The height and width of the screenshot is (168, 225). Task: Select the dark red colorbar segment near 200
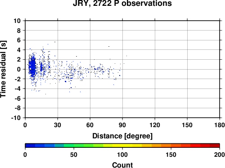215,146
